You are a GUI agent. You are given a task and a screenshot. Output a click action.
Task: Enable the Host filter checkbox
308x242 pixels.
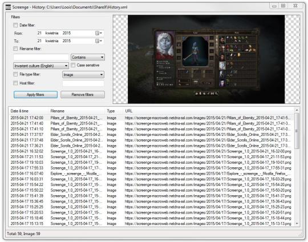point(15,83)
